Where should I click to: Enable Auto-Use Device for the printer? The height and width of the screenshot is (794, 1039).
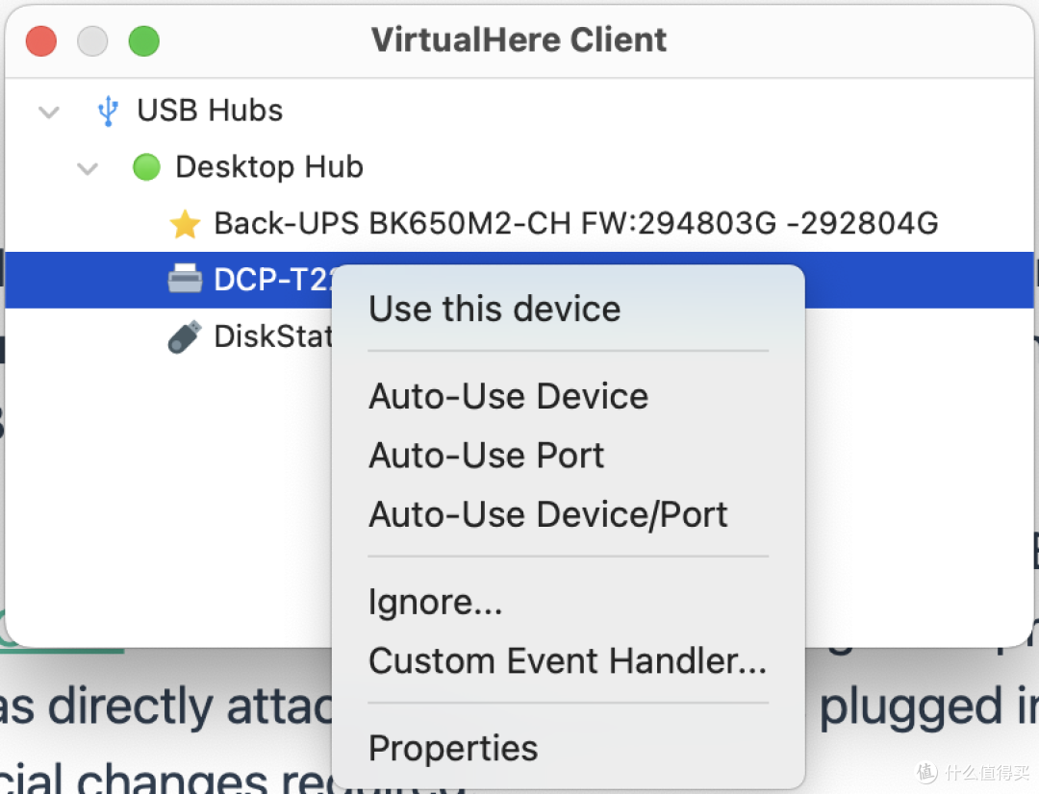pyautogui.click(x=508, y=396)
